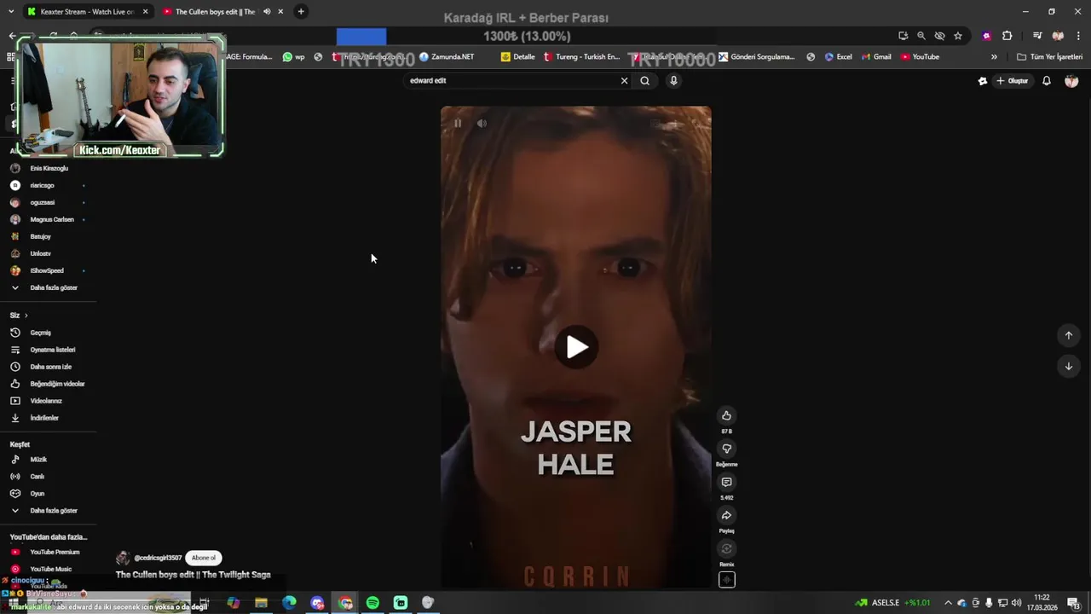Open YouTube notifications bell
Viewport: 1091px width, 614px height.
[x=1047, y=81]
